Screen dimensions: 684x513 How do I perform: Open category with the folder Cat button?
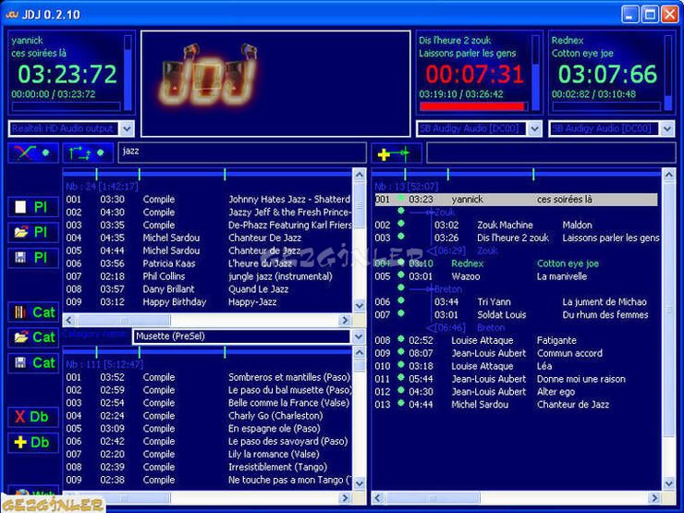[x=32, y=337]
